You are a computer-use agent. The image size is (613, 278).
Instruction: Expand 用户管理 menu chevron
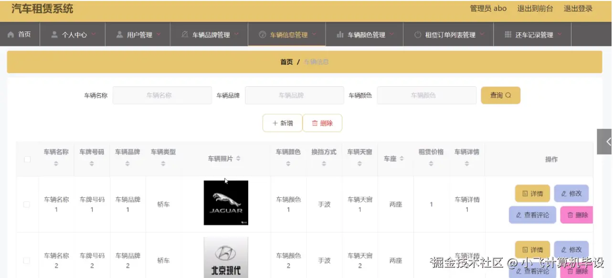pos(158,34)
